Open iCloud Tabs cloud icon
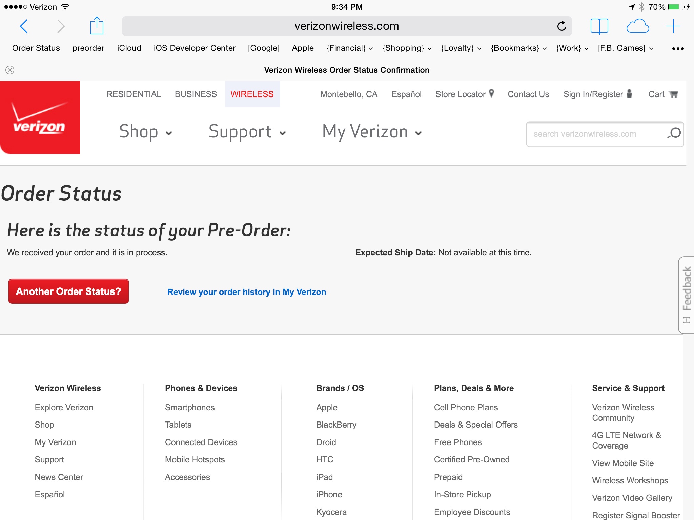This screenshot has height=520, width=694. tap(637, 26)
